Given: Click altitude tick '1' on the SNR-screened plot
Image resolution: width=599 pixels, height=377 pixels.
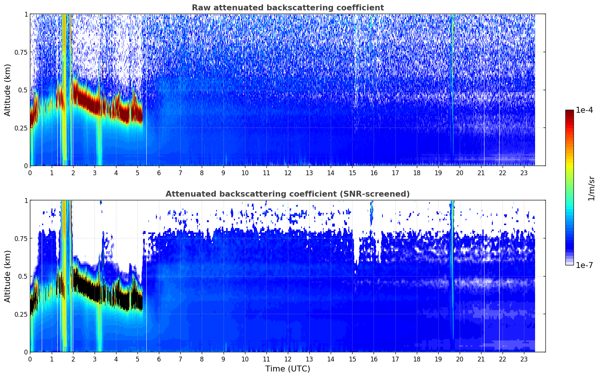Looking at the screenshot, I should click(26, 200).
